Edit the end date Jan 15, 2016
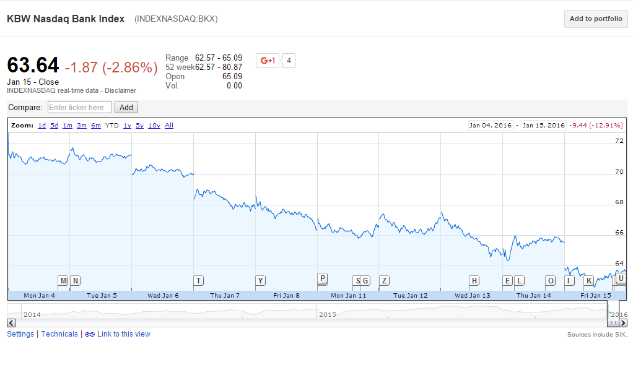 click(x=543, y=126)
